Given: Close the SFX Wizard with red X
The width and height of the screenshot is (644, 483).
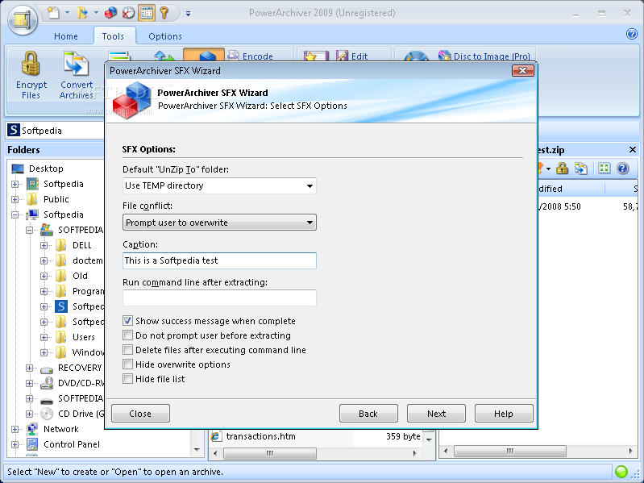Looking at the screenshot, I should tap(523, 71).
